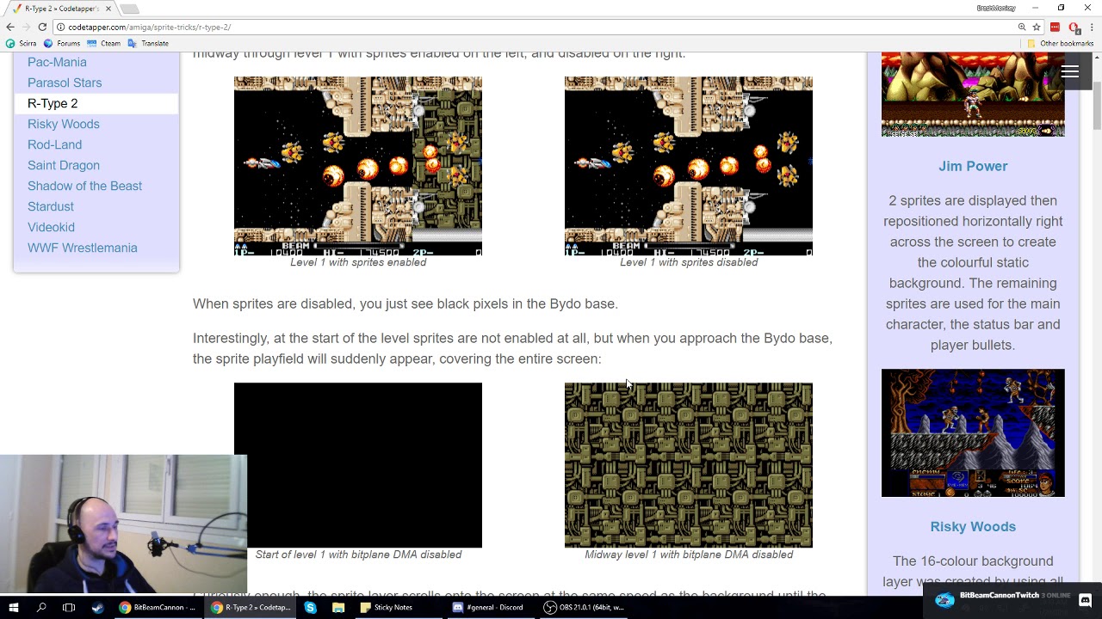Click caption Start of level 1 with bitplane DMA disabled
The image size is (1102, 619).
coord(358,555)
